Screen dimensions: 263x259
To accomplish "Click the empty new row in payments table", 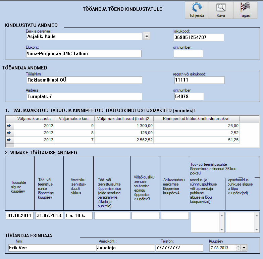I will tap(133, 145).
